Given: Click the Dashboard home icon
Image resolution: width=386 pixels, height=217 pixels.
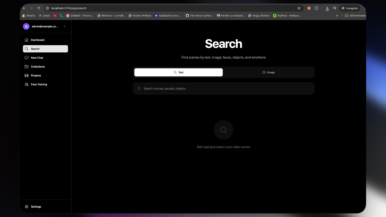Looking at the screenshot, I should pyautogui.click(x=27, y=40).
